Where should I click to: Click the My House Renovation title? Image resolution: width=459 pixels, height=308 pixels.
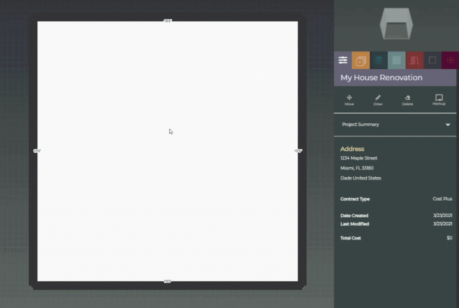coord(381,77)
